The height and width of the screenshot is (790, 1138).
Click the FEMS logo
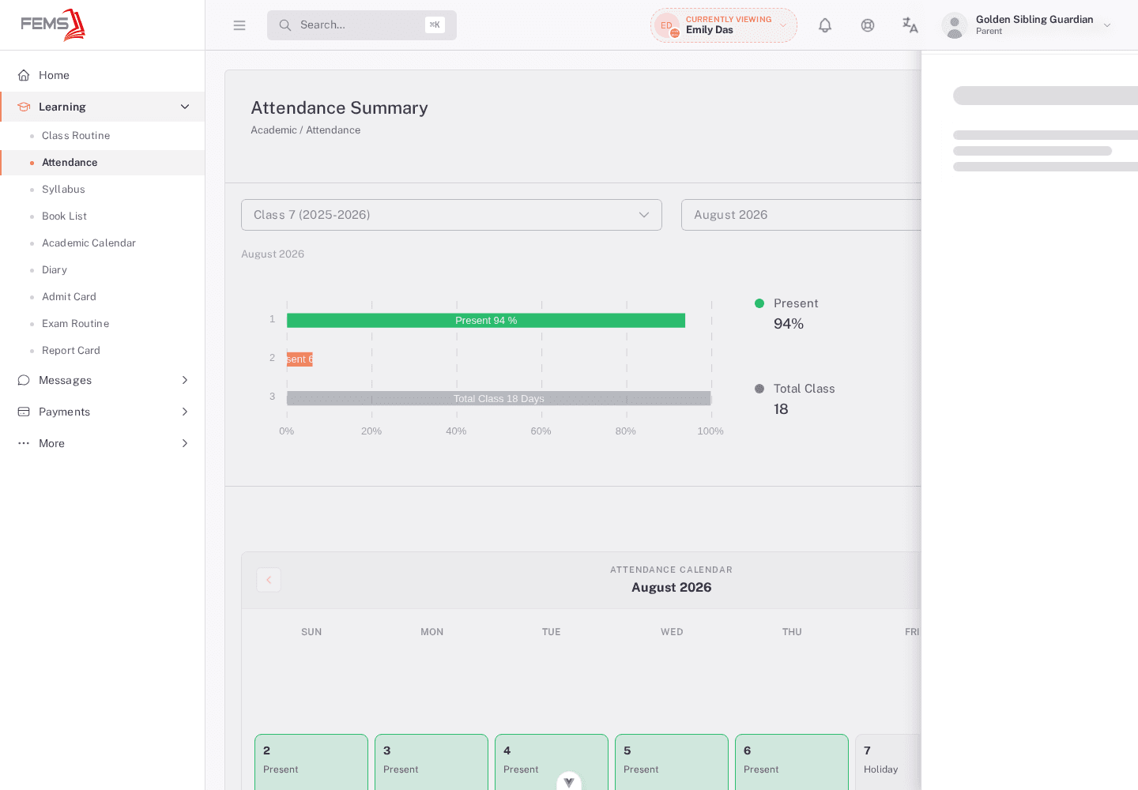point(53,24)
